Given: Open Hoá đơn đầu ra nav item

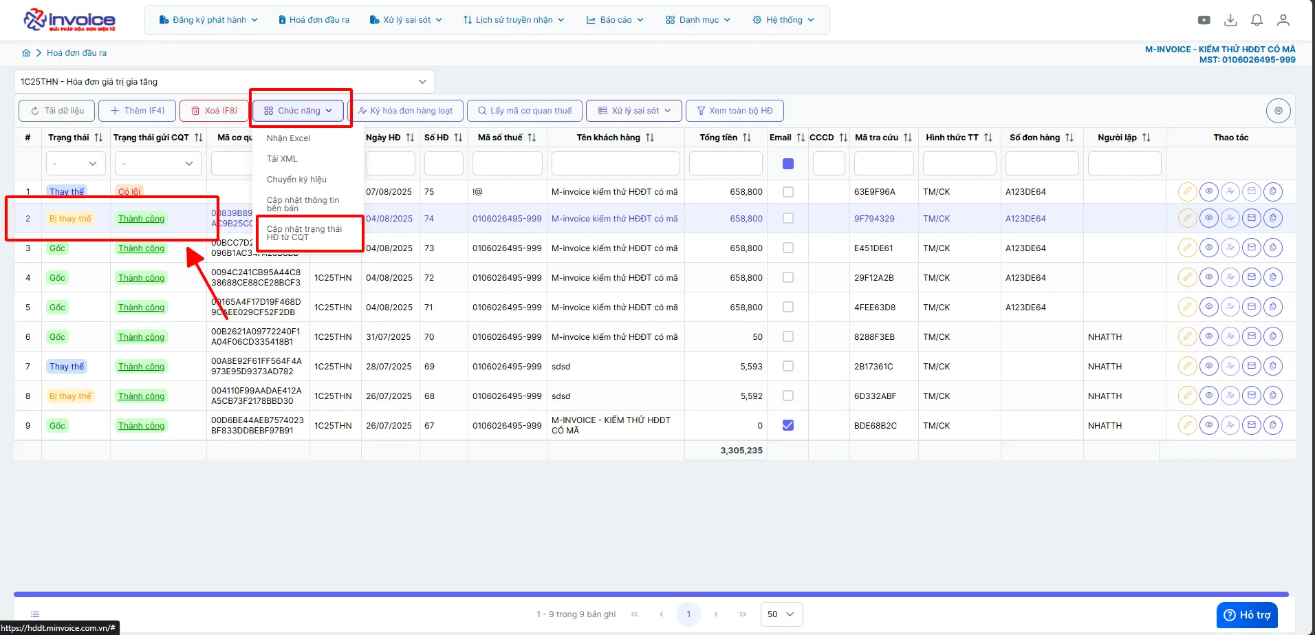Looking at the screenshot, I should [314, 20].
